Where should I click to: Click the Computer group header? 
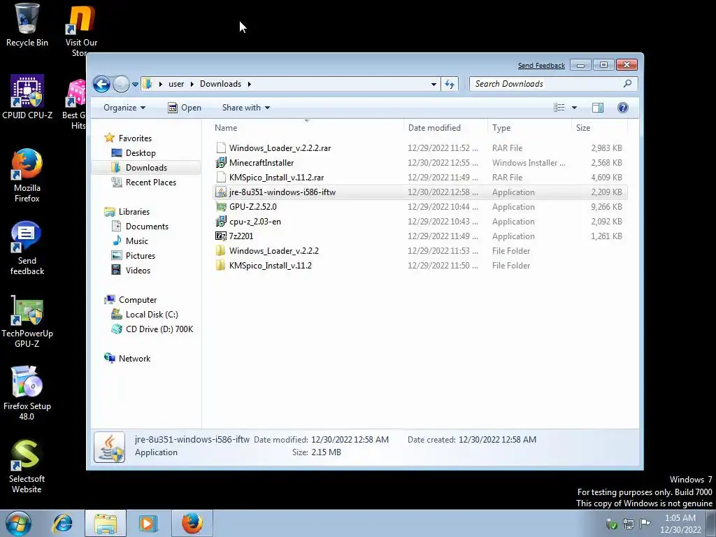pos(138,300)
